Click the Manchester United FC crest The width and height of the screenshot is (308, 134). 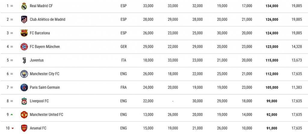pyautogui.click(x=24, y=115)
